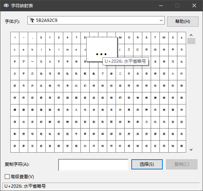Click the scrollbar down arrow of character grid
The width and height of the screenshot is (203, 191).
coord(191,150)
